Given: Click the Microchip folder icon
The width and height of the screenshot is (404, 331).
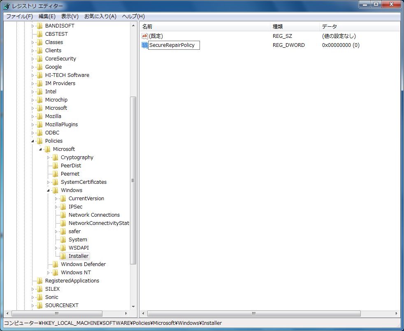Looking at the screenshot, I should point(39,100).
